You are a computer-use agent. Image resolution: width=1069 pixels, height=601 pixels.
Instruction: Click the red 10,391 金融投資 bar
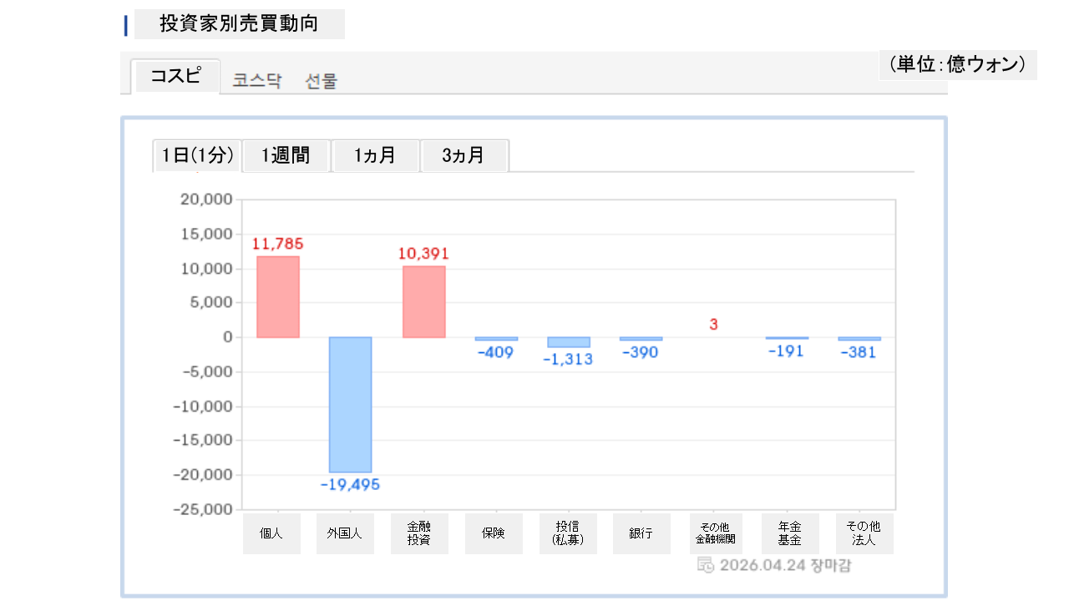(423, 301)
